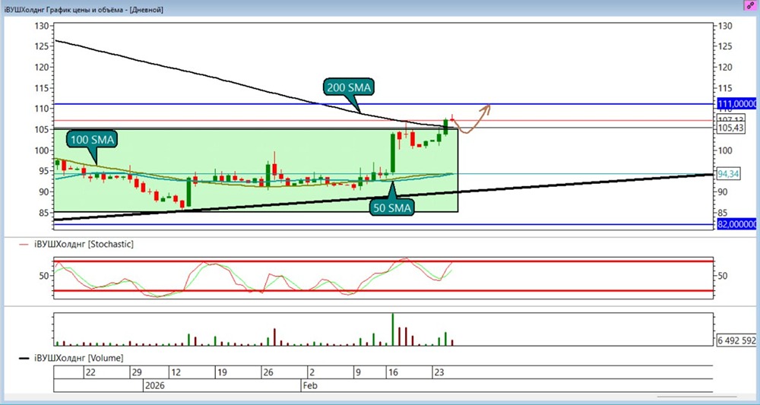Image resolution: width=760 pixels, height=405 pixels.
Task: Click the 130 label on left price axis
Action: 42,26
